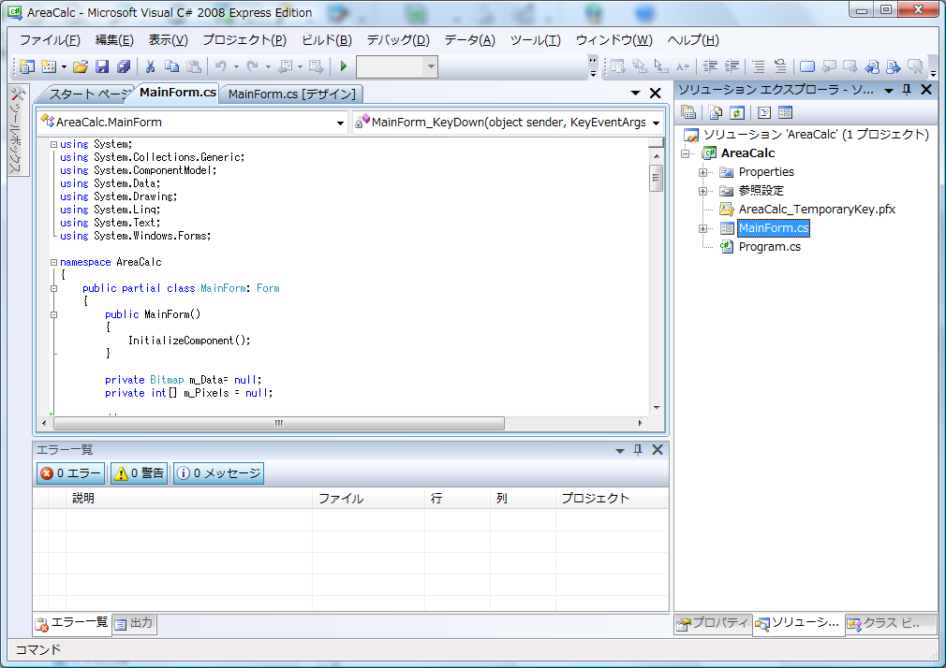The image size is (946, 668).
Task: Click the code editor vertical scroll down arrow
Action: (x=657, y=408)
